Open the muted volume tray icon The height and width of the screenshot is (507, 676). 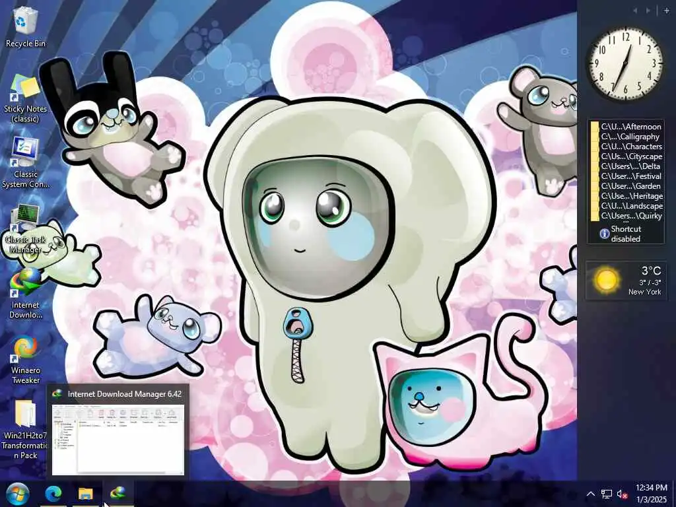click(622, 494)
